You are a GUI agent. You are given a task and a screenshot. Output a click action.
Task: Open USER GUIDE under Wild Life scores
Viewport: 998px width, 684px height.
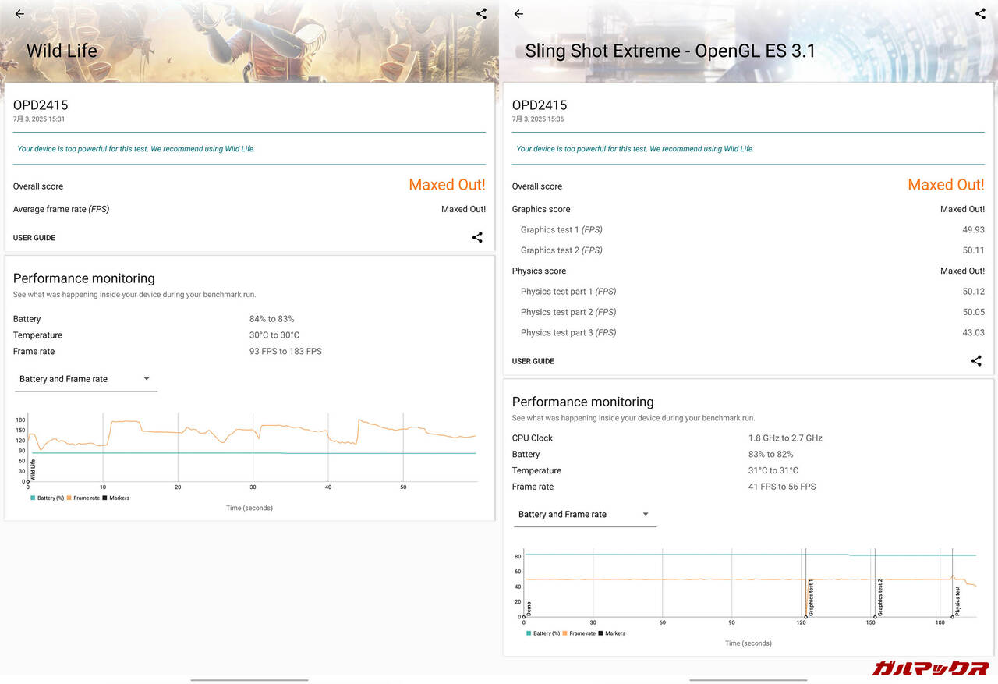pyautogui.click(x=34, y=238)
